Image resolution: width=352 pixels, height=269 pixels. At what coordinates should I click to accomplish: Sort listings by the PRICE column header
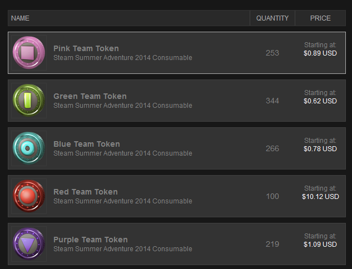point(320,18)
